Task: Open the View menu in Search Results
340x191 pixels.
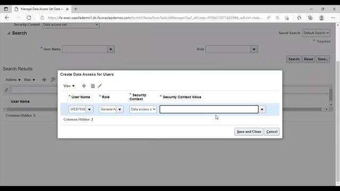Action: point(30,80)
